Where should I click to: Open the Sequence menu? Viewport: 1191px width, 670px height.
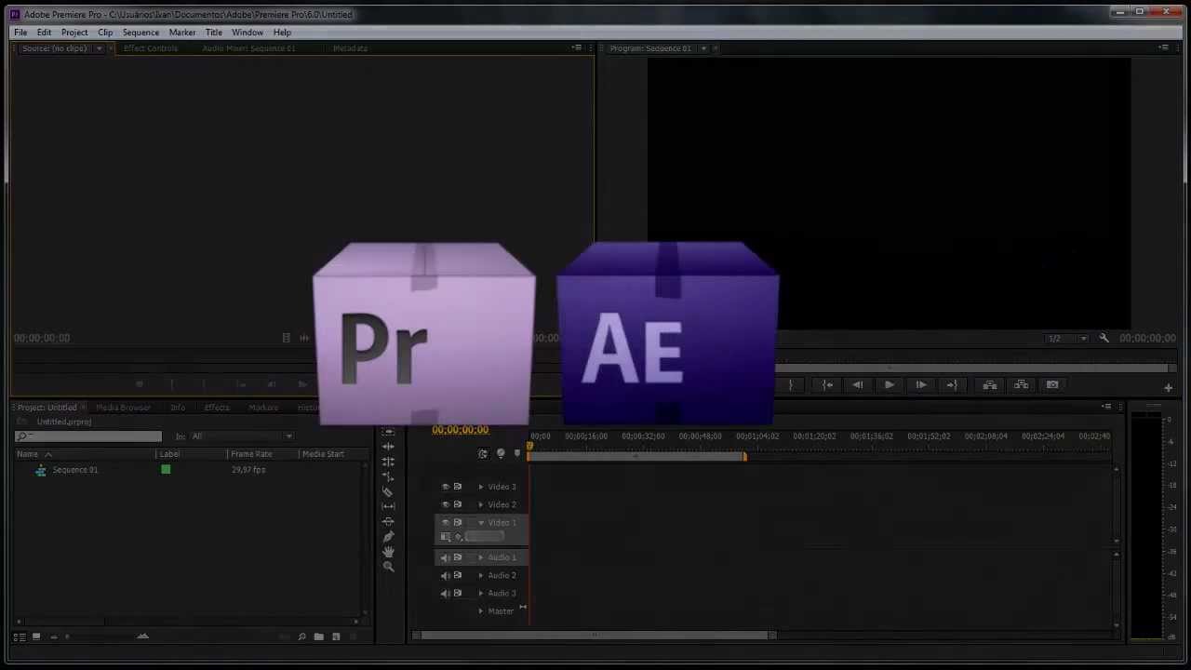[x=141, y=33]
